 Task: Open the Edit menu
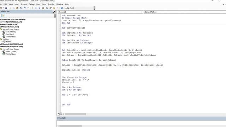(5, 4)
